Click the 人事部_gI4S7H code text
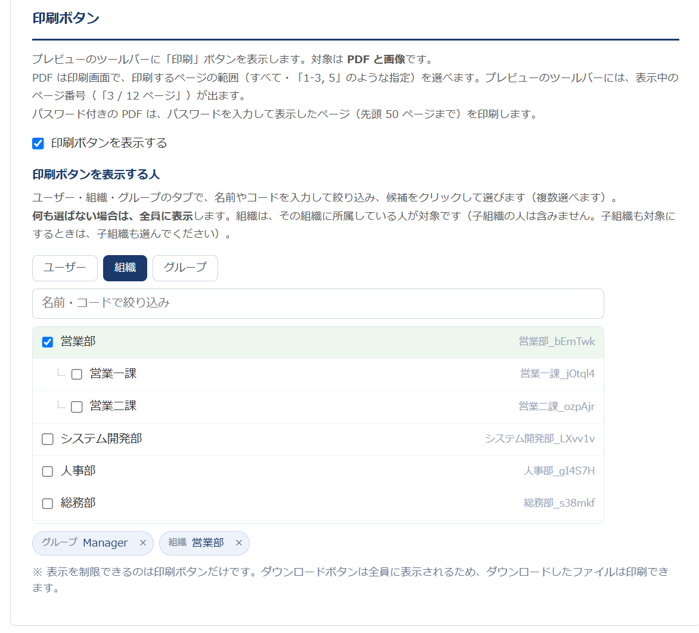 click(x=559, y=471)
